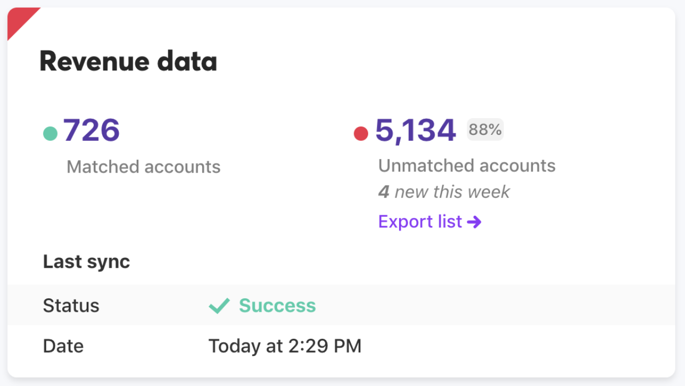Click the green checkmark next to Success
Screen dimensions: 685x386
coord(219,305)
